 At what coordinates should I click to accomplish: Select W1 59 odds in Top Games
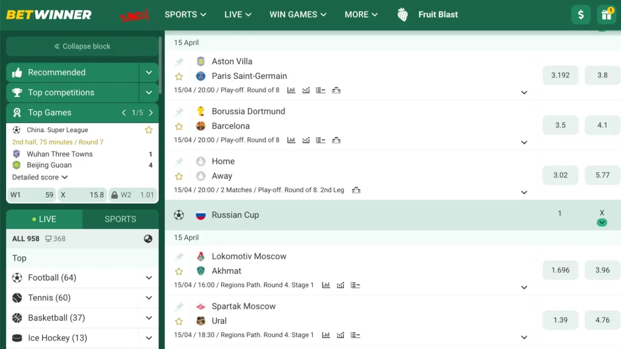pos(32,194)
